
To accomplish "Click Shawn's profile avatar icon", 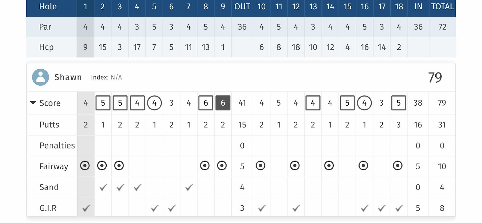I will [x=40, y=77].
